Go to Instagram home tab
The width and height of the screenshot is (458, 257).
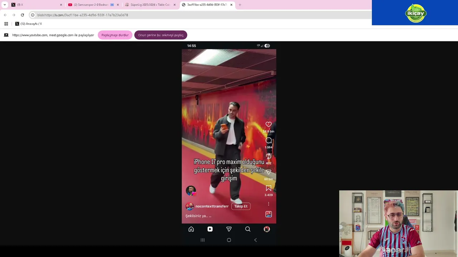pos(191,229)
